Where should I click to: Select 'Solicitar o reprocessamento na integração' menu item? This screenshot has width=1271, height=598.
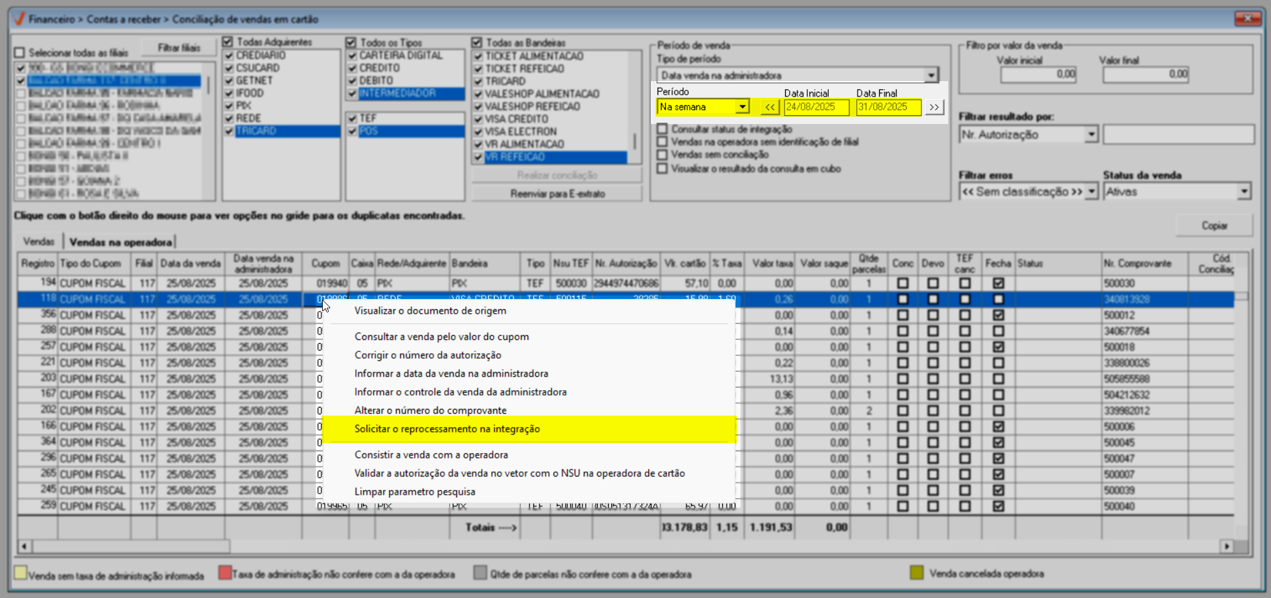[447, 429]
